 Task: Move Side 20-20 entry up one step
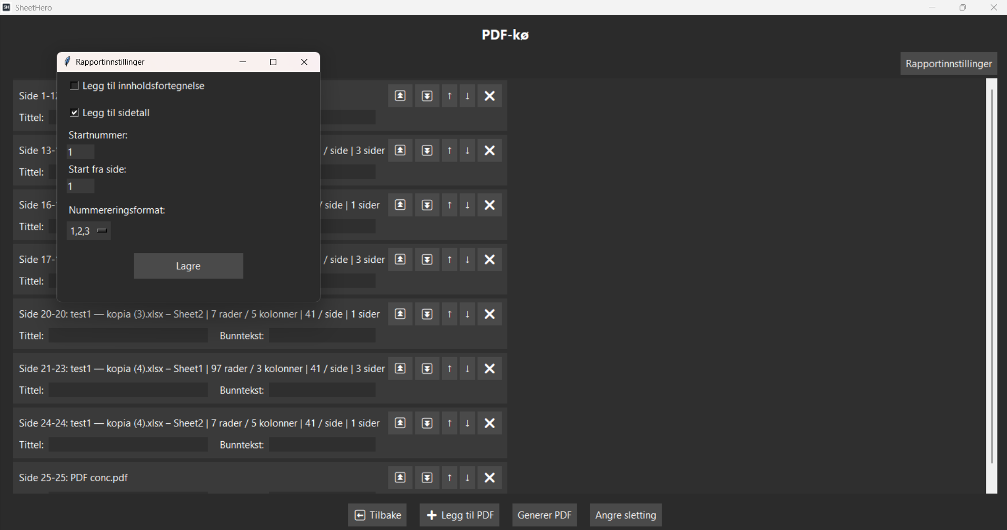(450, 314)
